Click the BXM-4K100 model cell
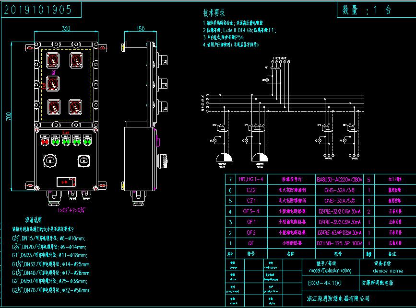Image resolution: width=416 pixels, height=308 pixels. 325,283
